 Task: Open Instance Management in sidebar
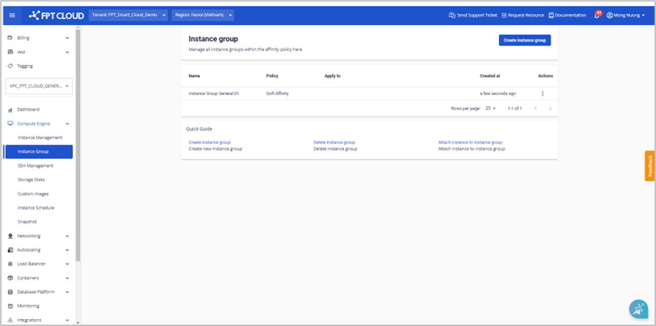40,137
